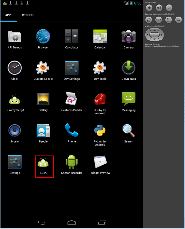Tap the status bar clock 8:36

point(138,3)
